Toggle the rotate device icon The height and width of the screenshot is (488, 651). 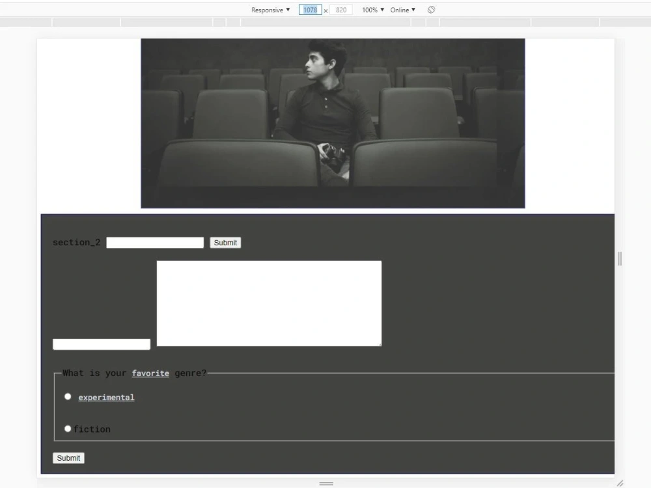coord(432,10)
